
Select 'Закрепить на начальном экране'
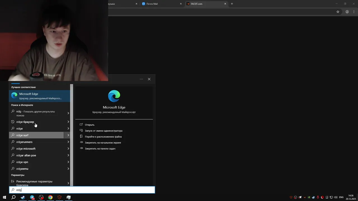tap(103, 143)
